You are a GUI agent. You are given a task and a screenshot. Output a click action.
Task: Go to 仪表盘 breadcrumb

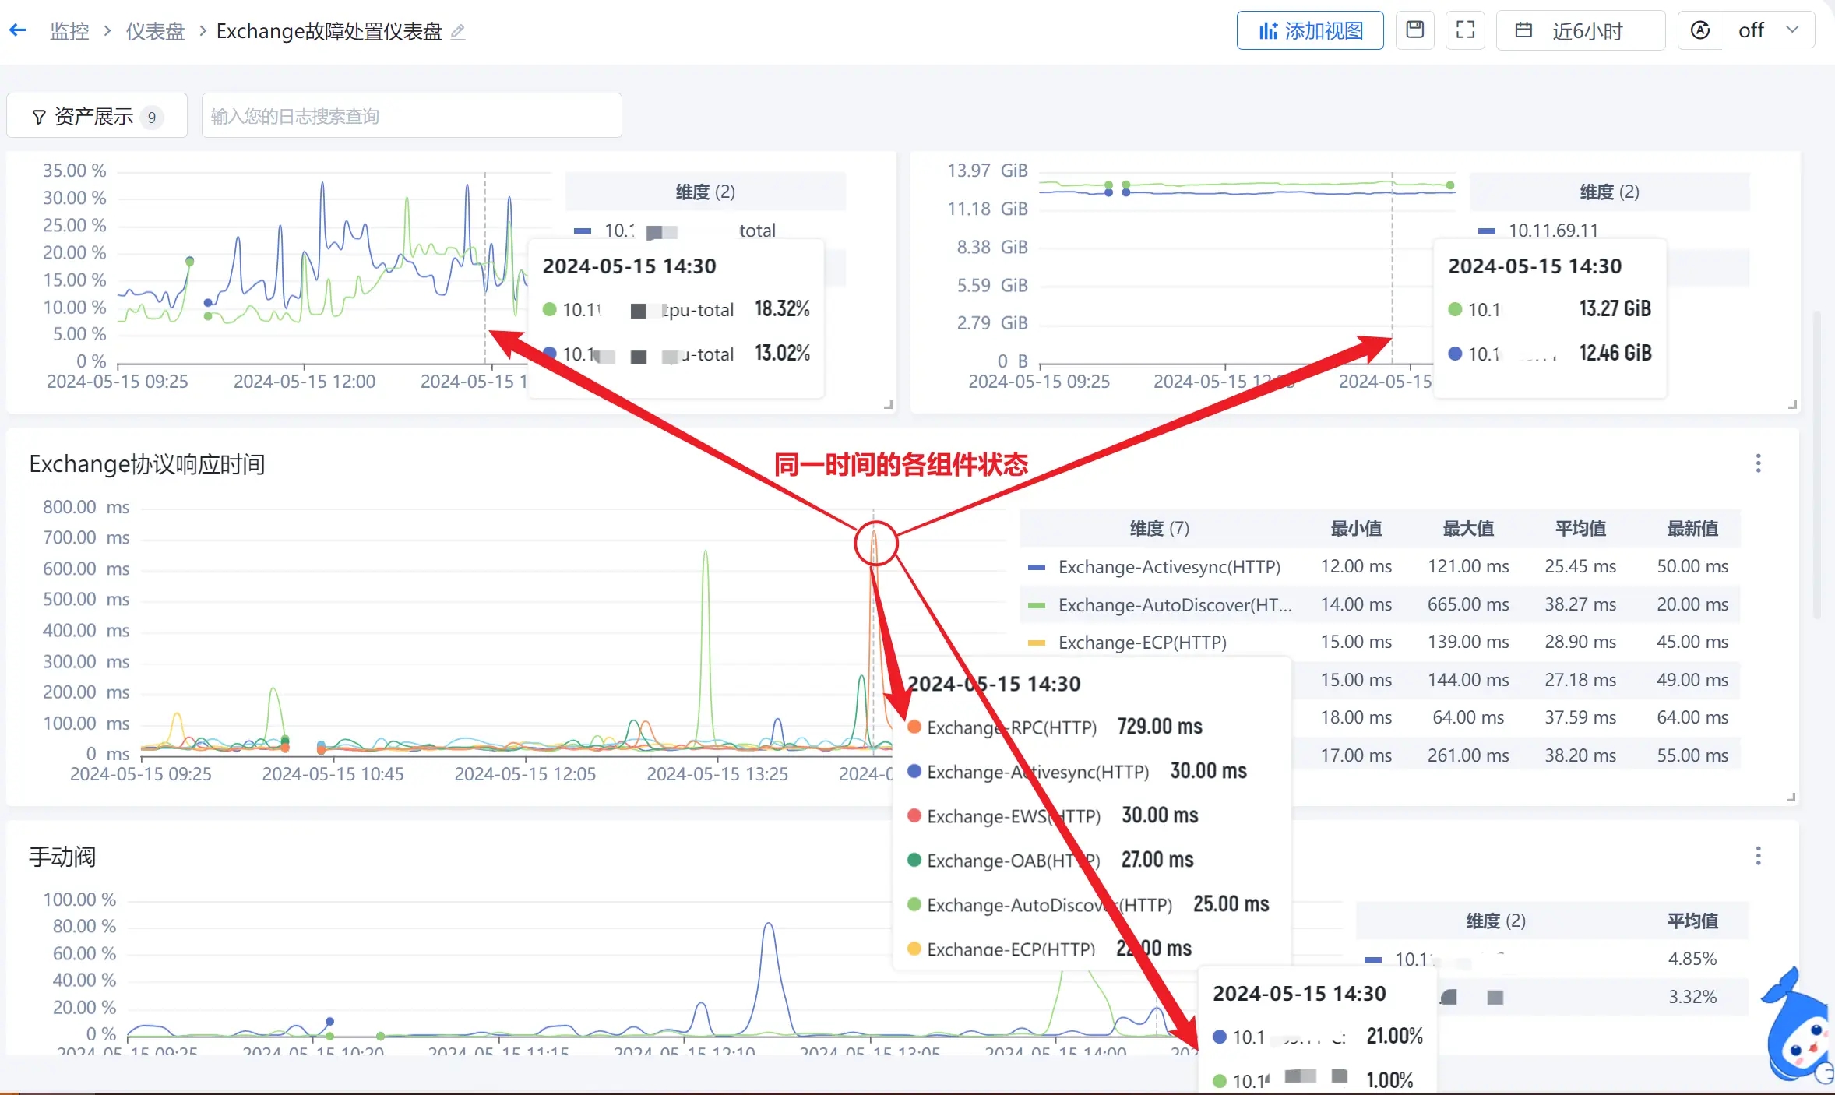click(x=155, y=31)
